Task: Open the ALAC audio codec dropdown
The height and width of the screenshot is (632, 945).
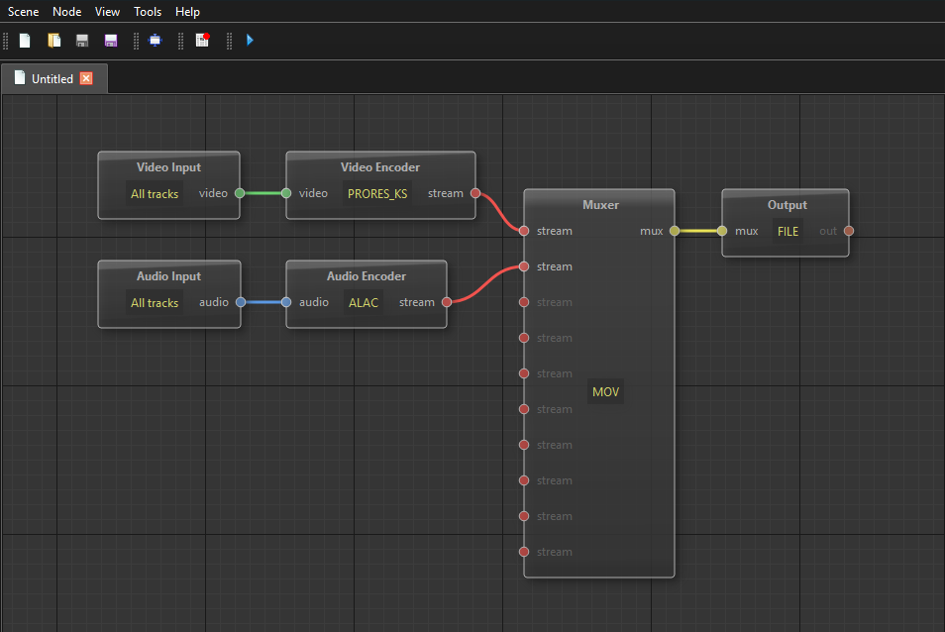Action: (364, 303)
